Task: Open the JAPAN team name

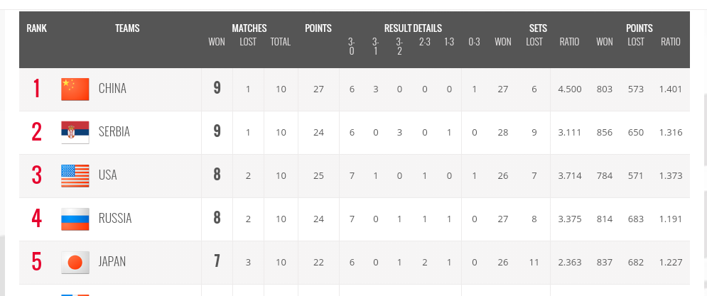Action: (x=112, y=262)
